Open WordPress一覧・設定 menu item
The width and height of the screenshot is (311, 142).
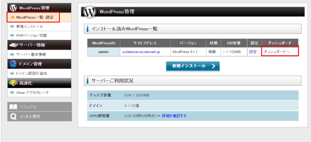pyautogui.click(x=35, y=18)
